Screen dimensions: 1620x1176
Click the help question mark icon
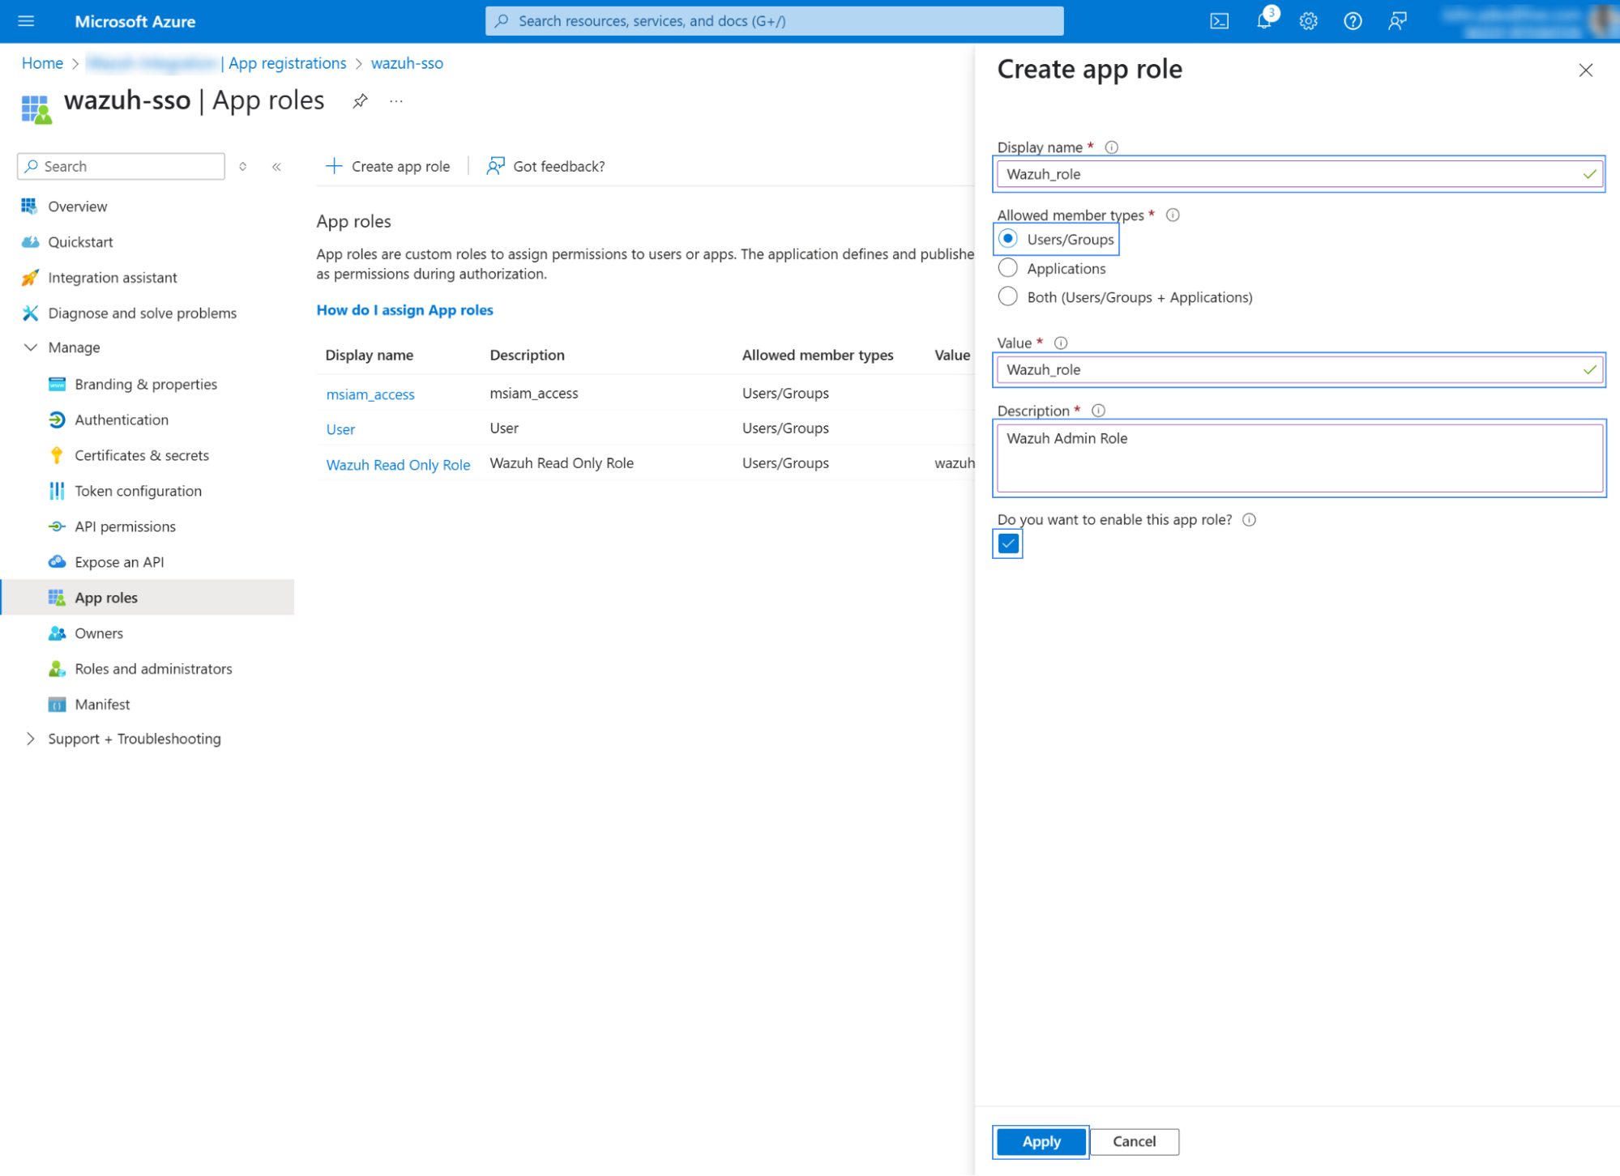click(x=1353, y=21)
